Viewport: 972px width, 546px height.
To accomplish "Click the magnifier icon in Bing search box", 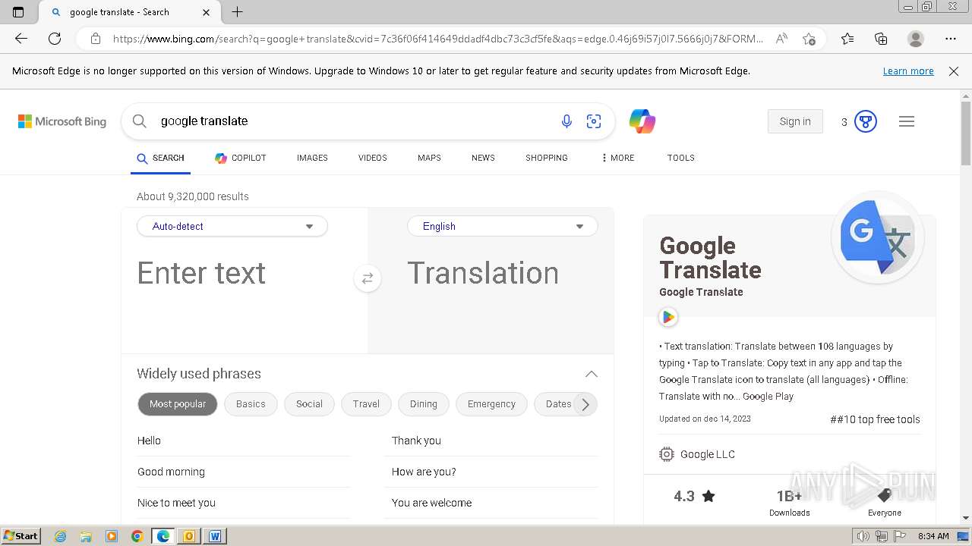I will click(x=140, y=121).
